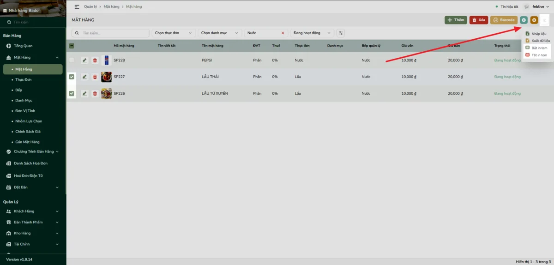The width and height of the screenshot is (554, 265).
Task: Expand Đặt Bàn sidebar group
Action: point(32,187)
